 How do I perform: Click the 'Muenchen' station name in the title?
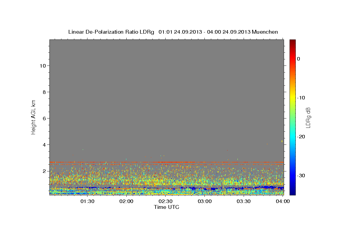[x=265, y=32]
